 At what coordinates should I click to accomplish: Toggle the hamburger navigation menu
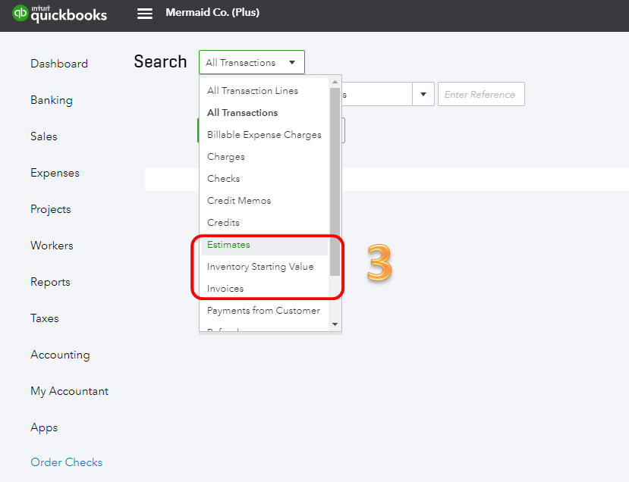145,14
